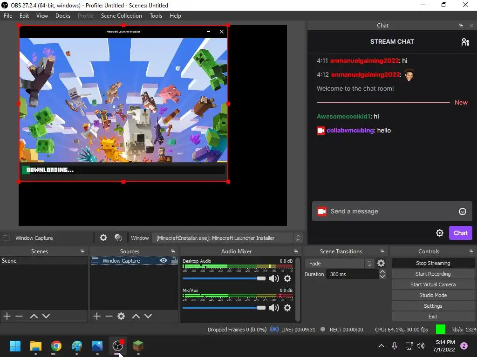
Task: Open users-in-chat list icon
Action: tap(465, 41)
